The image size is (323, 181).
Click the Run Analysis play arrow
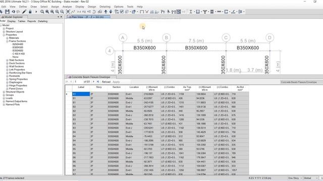[36, 12]
